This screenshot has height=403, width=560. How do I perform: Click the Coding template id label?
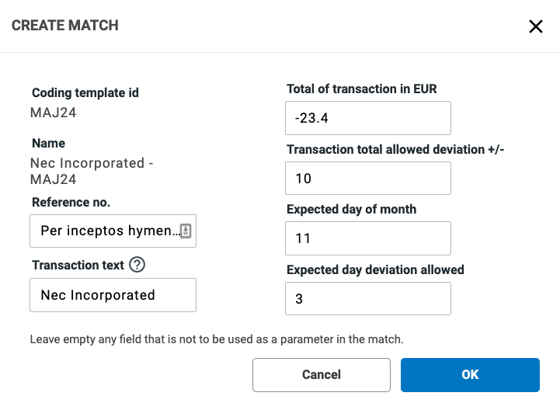[85, 93]
